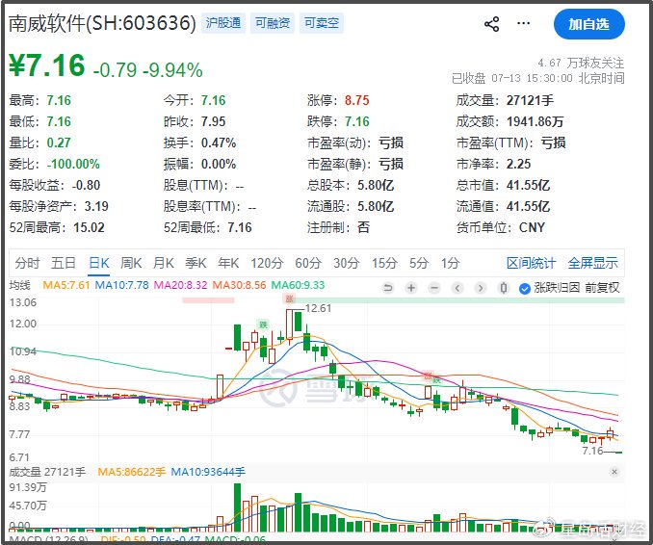Click the MA60:9.33 legend label
Image resolution: width=653 pixels, height=545 pixels.
(298, 285)
